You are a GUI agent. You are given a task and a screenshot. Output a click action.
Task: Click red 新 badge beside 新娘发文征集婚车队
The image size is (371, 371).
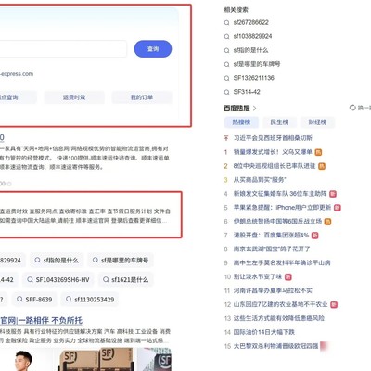coord(333,194)
